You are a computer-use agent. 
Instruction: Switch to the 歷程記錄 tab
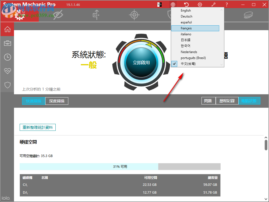tap(228, 101)
